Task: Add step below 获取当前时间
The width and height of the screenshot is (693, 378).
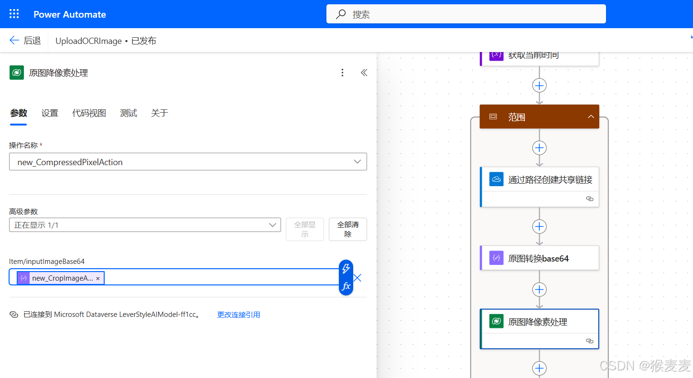Action: pyautogui.click(x=540, y=85)
